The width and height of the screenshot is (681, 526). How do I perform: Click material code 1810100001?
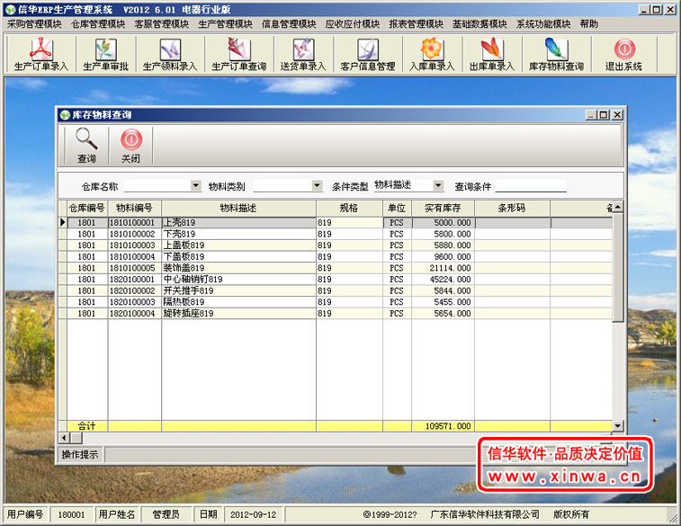point(132,223)
